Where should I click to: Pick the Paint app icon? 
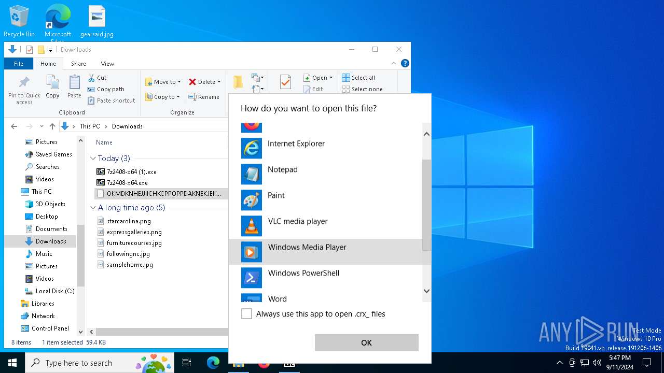[252, 200]
